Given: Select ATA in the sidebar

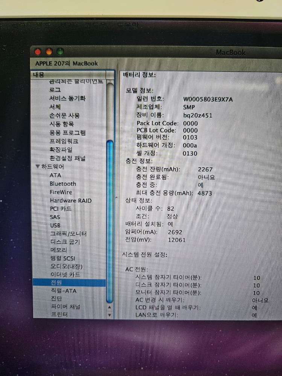Looking at the screenshot, I should (x=55, y=175).
